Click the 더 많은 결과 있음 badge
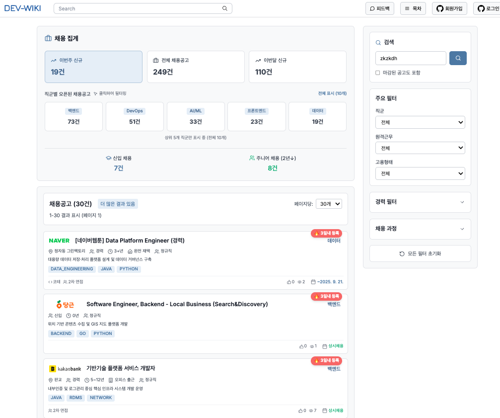 click(118, 204)
